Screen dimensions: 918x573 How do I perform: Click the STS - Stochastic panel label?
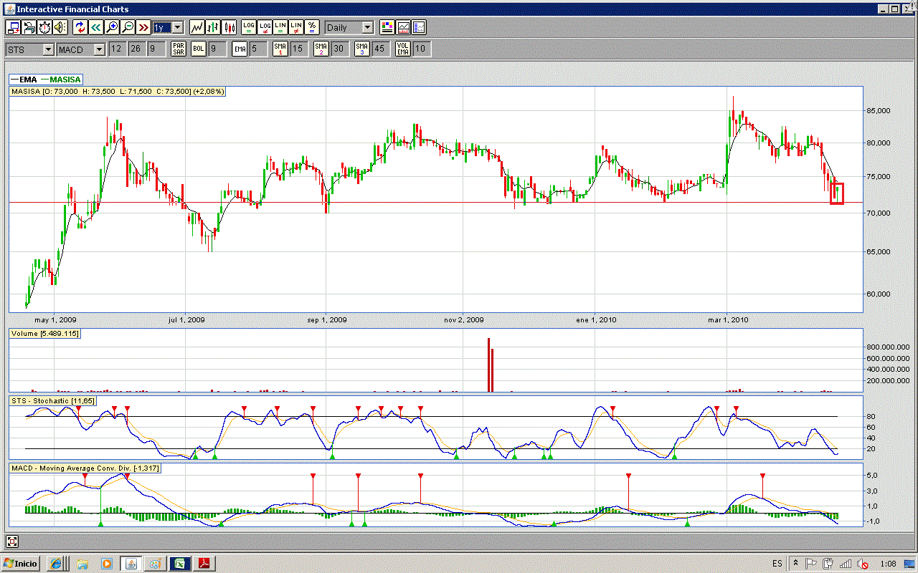(x=53, y=401)
